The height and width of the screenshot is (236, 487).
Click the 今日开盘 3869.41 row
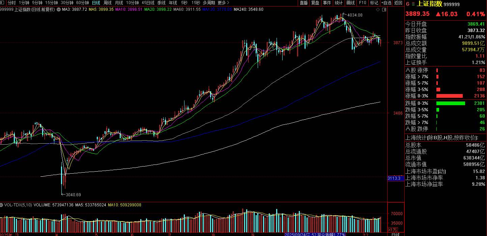445,24
